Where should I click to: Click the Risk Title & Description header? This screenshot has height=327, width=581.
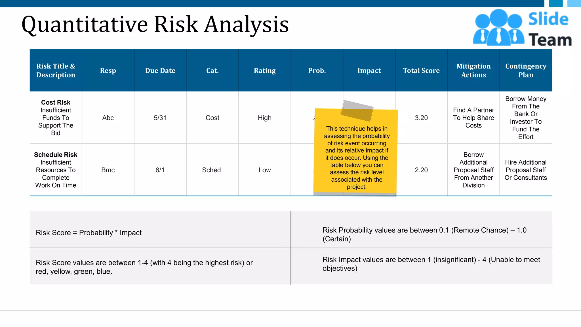click(x=56, y=70)
